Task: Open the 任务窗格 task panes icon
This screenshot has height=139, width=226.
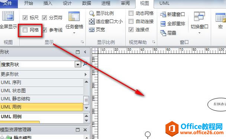Action: tap(74, 16)
